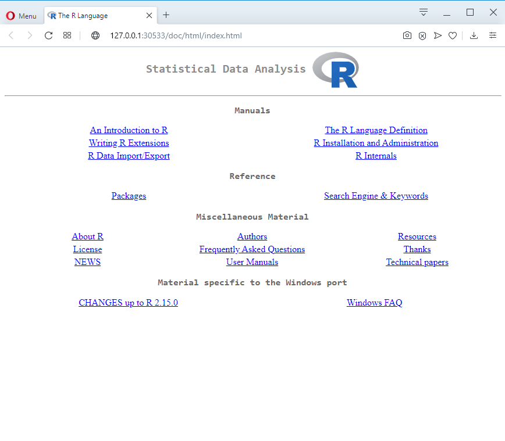Open Speed Dial start page grid icon
Screen dimensions: 505x441
(67, 35)
